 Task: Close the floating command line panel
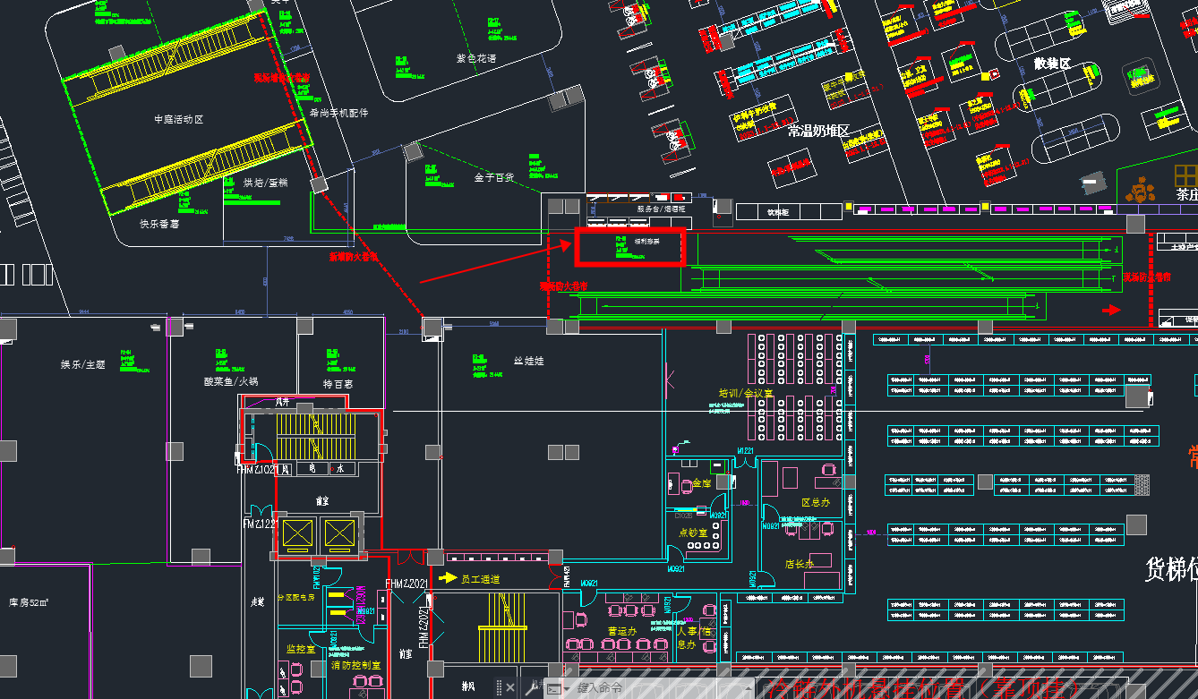[x=512, y=688]
